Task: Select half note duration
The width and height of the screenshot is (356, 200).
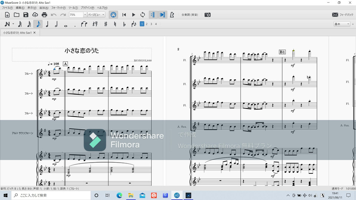Action: coord(56,24)
